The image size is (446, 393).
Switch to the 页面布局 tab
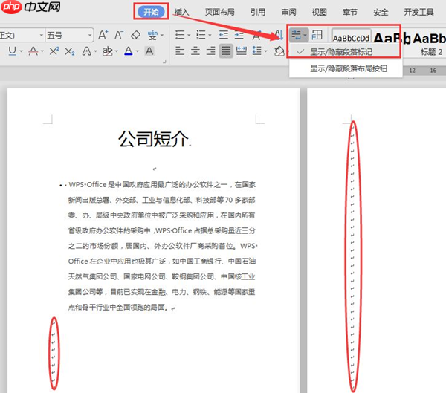pyautogui.click(x=220, y=12)
